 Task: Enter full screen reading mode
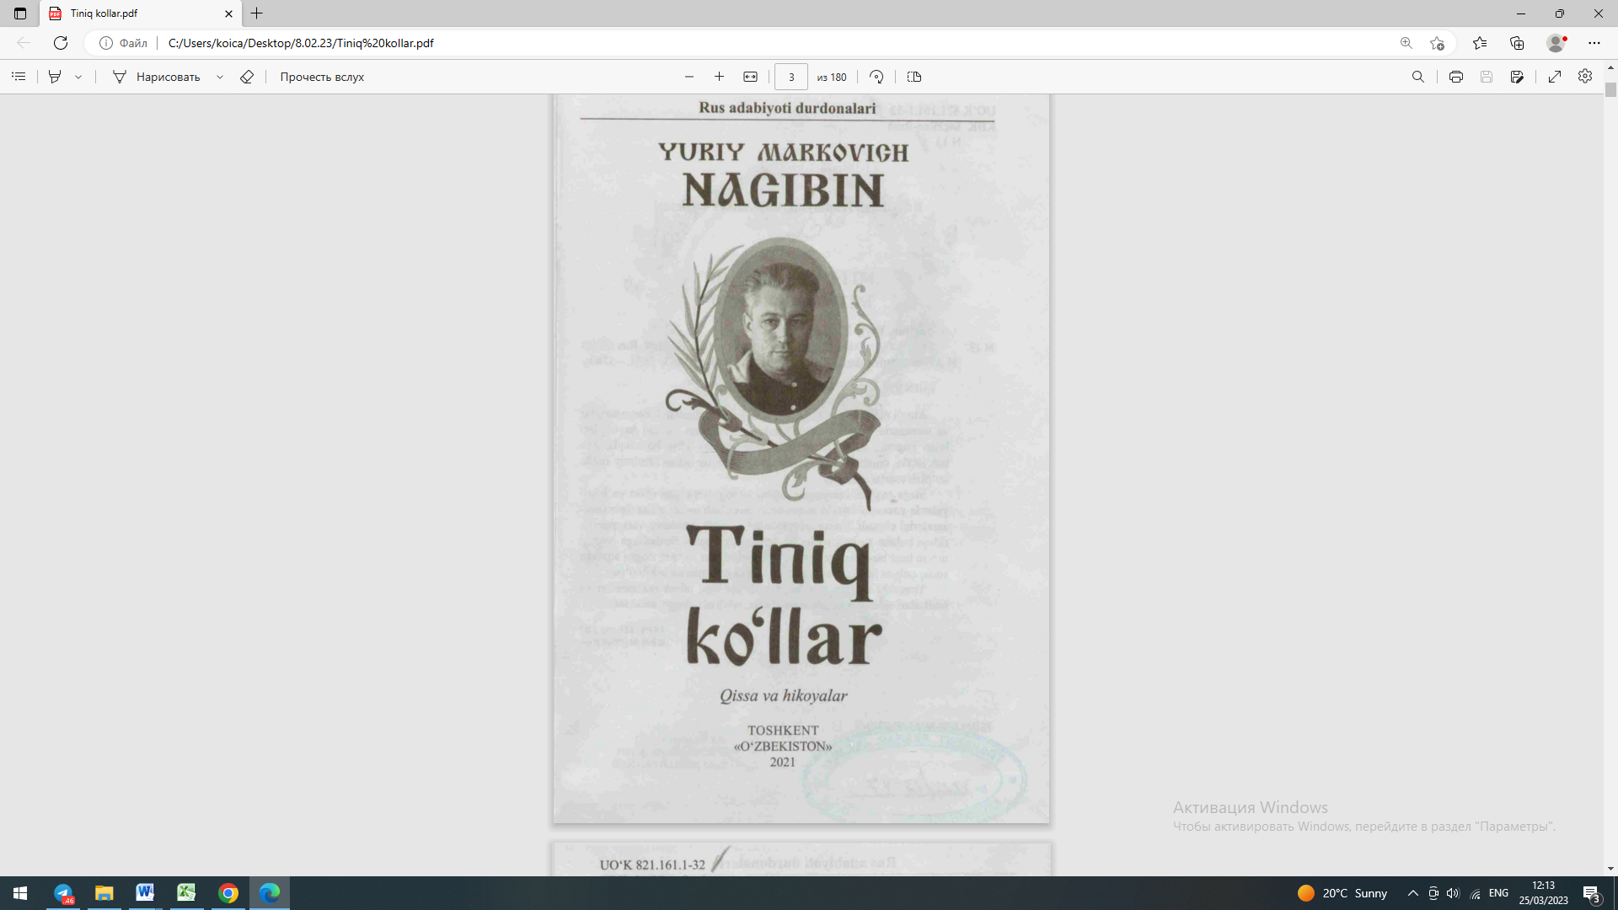coord(1554,77)
